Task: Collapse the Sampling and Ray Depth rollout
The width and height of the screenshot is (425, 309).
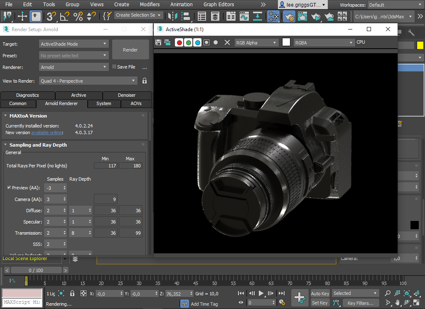Action: [38, 145]
